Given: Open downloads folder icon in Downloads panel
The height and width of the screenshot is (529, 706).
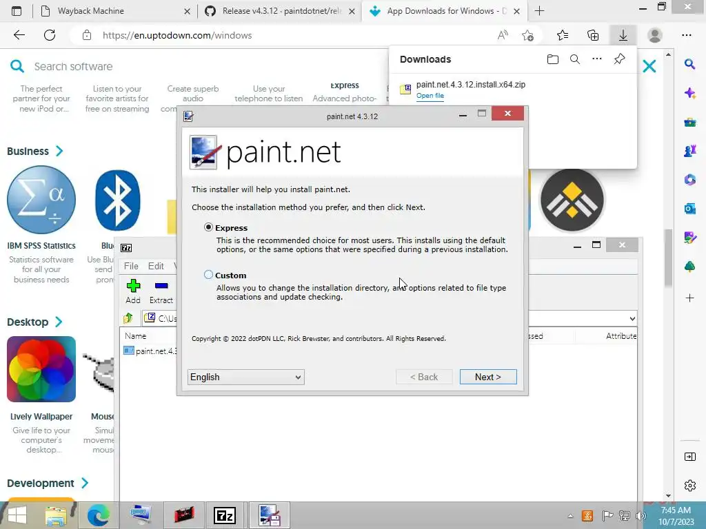Looking at the screenshot, I should coord(553,59).
